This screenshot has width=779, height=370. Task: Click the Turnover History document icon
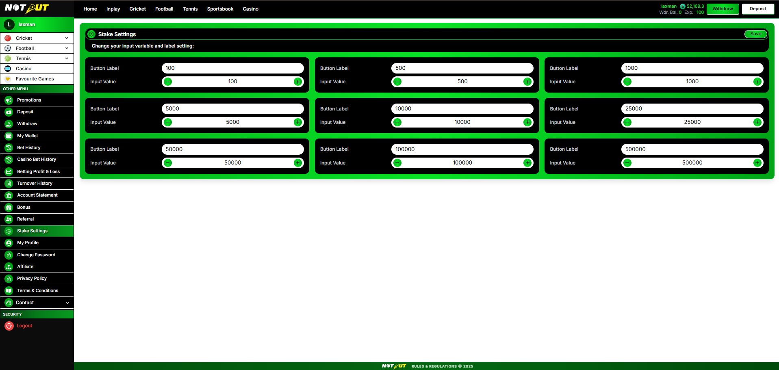pyautogui.click(x=9, y=183)
